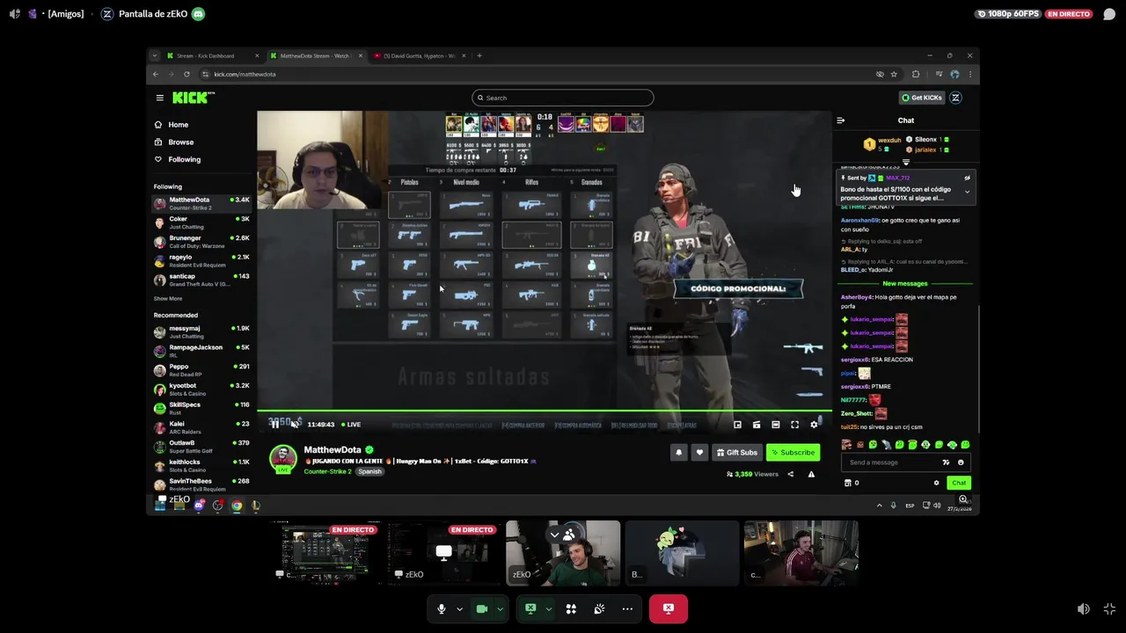Open microphone options arrow next to mic
The width and height of the screenshot is (1126, 633).
[459, 609]
